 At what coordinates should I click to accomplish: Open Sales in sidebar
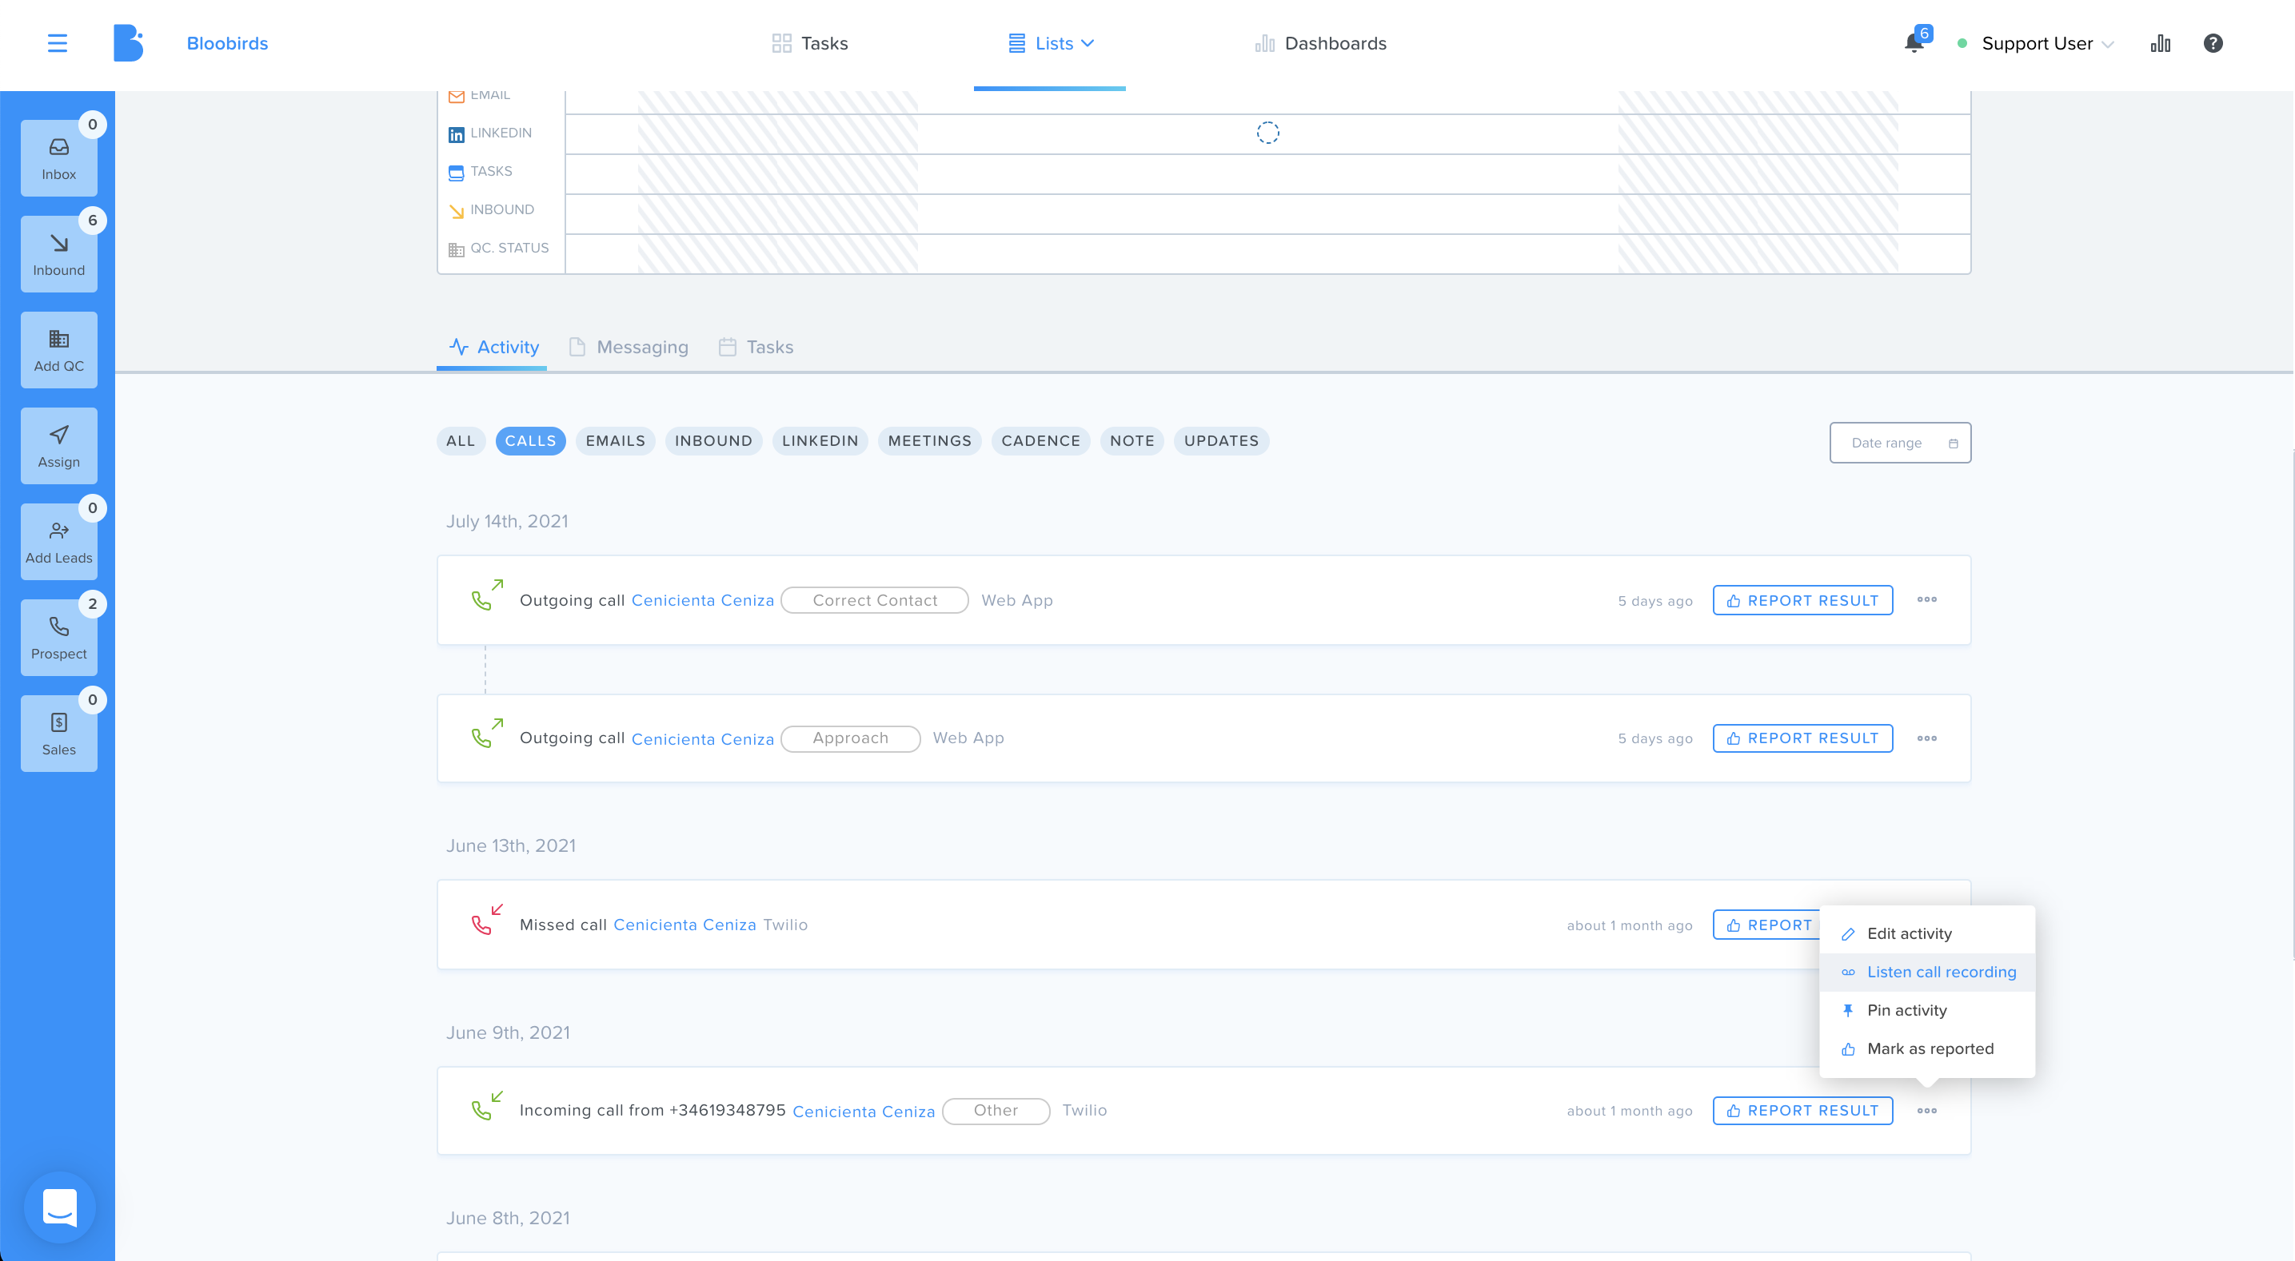pyautogui.click(x=59, y=734)
